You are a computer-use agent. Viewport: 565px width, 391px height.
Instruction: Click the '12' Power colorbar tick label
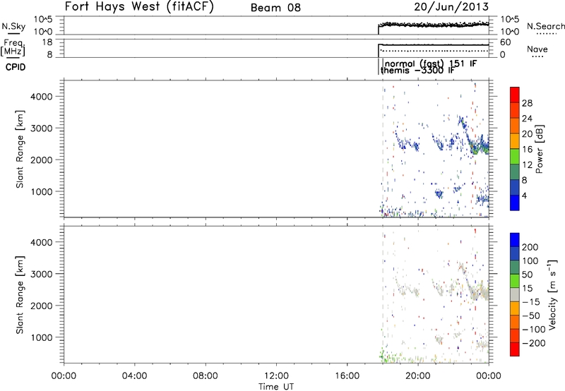click(527, 165)
